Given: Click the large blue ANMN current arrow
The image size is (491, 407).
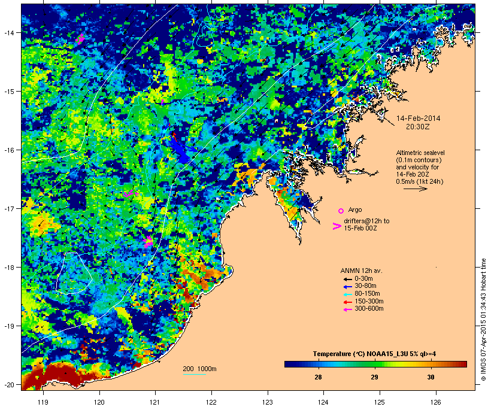Looking at the screenshot, I should point(180,153).
